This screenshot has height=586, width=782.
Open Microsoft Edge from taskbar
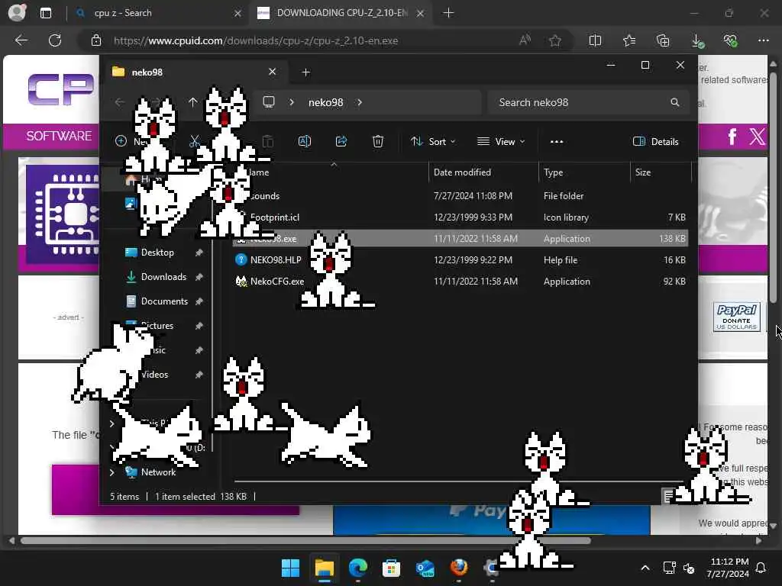[x=358, y=568]
